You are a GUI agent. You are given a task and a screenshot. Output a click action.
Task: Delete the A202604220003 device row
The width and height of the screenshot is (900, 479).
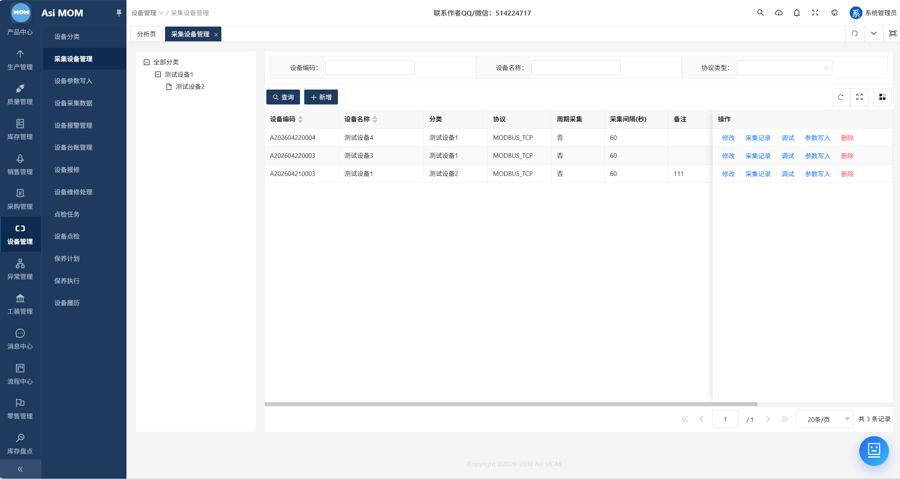pyautogui.click(x=847, y=156)
